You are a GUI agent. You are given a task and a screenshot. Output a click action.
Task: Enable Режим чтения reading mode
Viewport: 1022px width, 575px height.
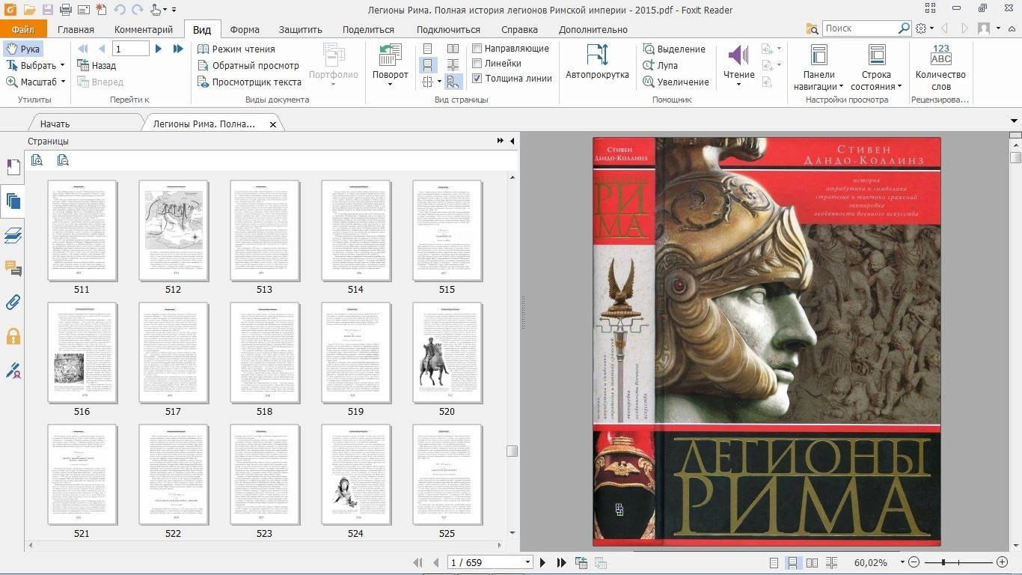pyautogui.click(x=236, y=49)
